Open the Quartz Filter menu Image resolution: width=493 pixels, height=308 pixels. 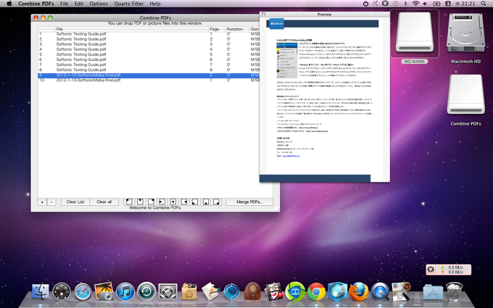tap(129, 4)
